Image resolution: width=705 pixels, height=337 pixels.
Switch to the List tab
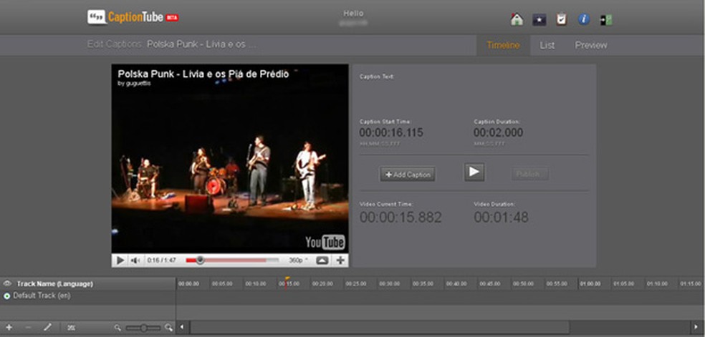pos(547,45)
